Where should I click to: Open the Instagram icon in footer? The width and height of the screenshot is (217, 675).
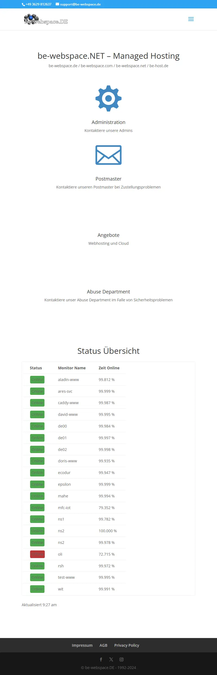(x=122, y=659)
